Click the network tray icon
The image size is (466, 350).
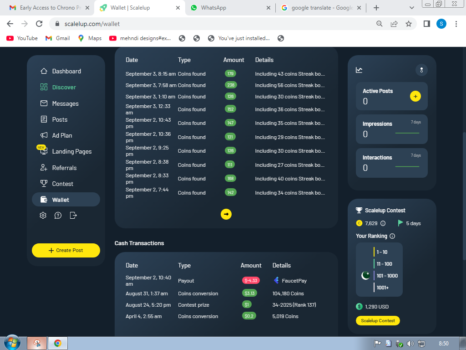pos(421,344)
